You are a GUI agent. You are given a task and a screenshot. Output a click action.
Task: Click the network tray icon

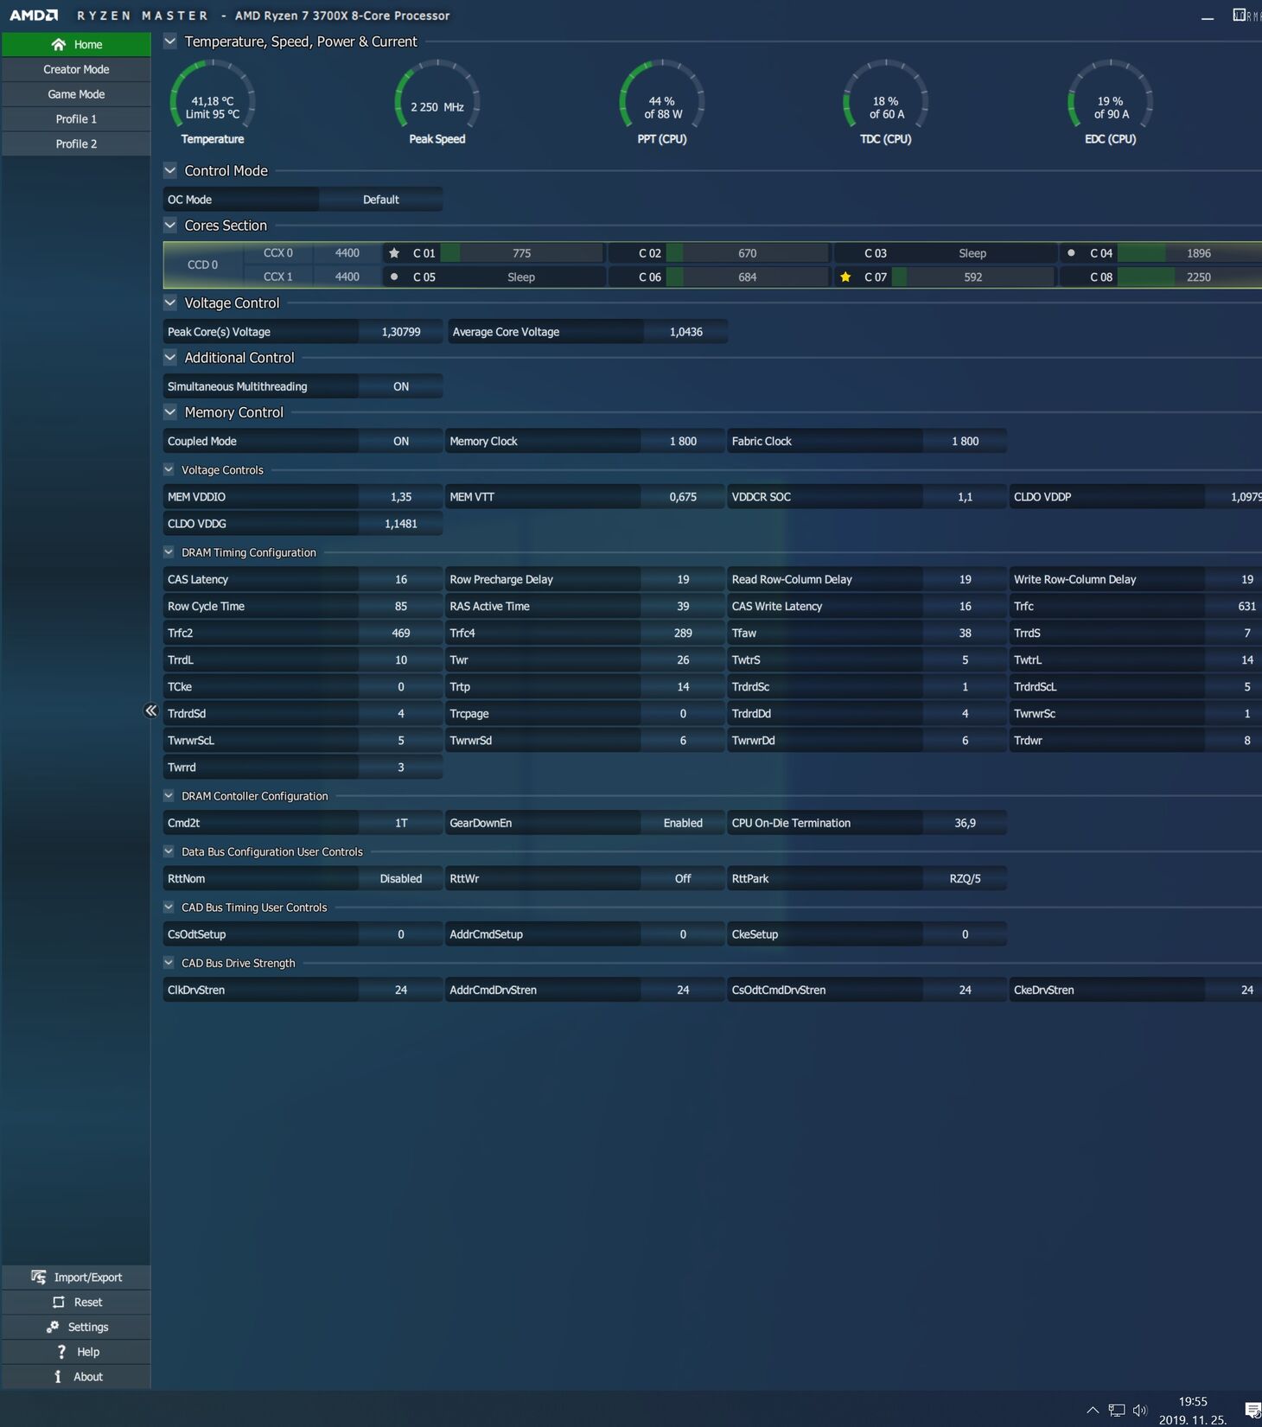(1117, 1411)
